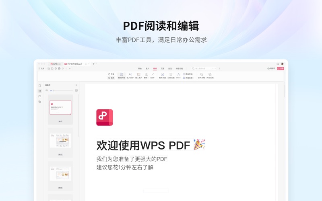Click the search input field
322x201 pixels.
(204, 68)
